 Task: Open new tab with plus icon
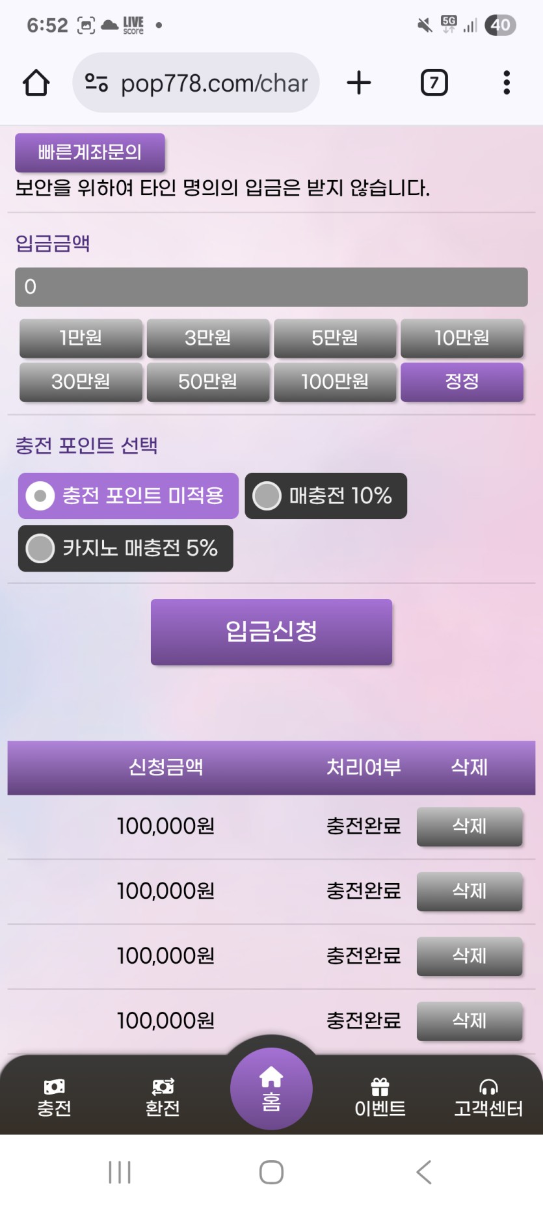tap(359, 83)
